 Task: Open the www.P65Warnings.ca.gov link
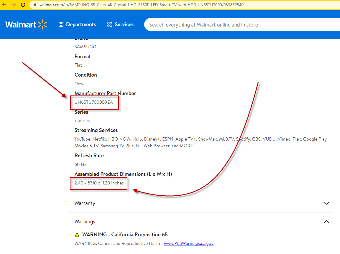[x=188, y=243]
